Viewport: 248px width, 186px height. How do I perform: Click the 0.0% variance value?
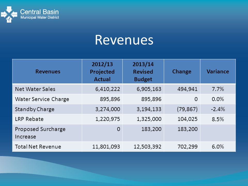(218, 99)
